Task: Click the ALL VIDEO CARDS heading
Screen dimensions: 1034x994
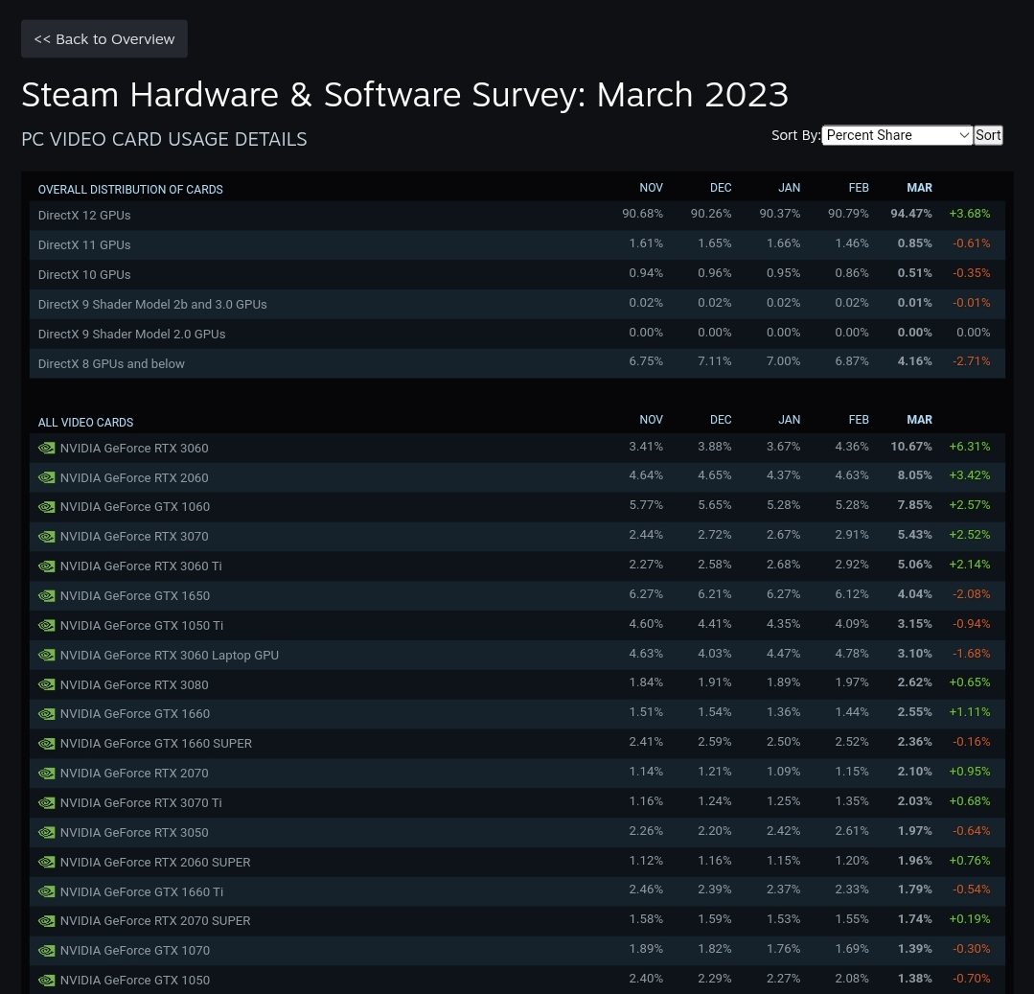Action: pos(85,422)
